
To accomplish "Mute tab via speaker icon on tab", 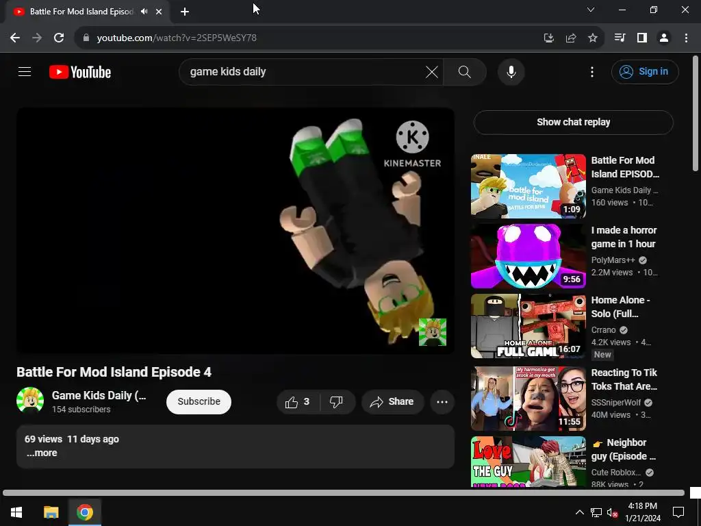I will click(144, 12).
